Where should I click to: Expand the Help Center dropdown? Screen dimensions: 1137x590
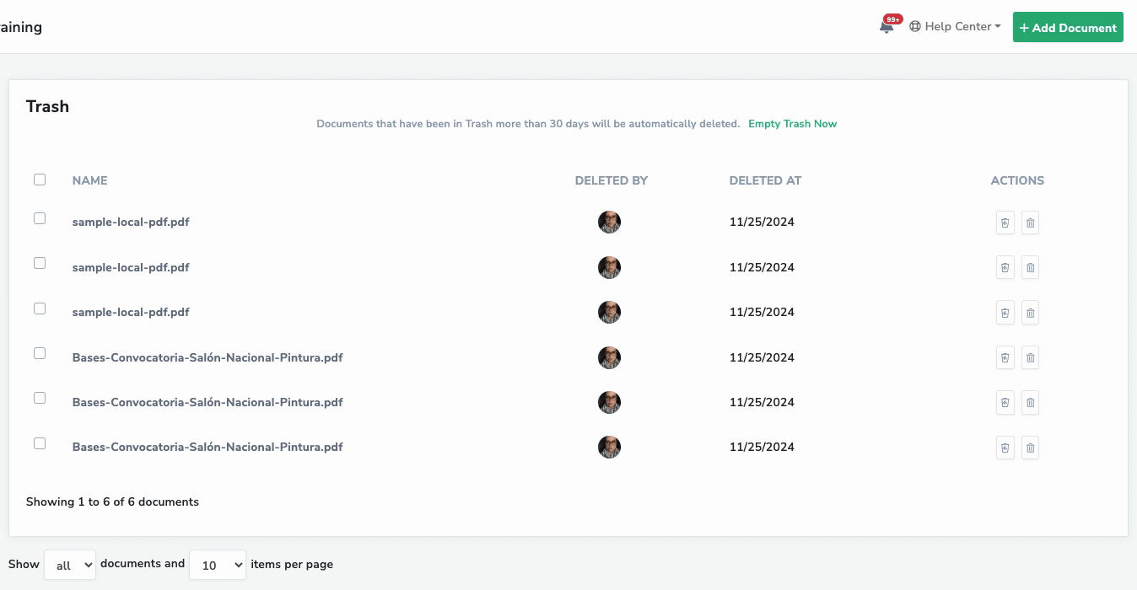coord(955,27)
